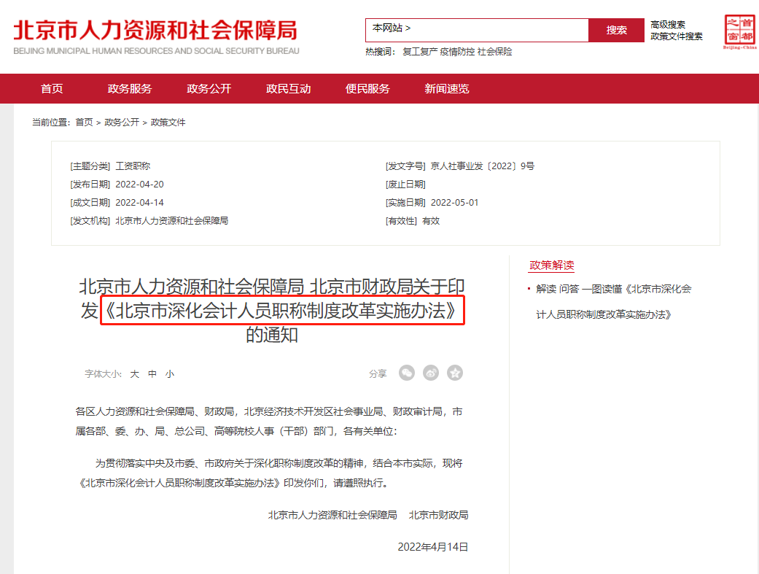Click inside the 本网站 search input box
759x574 pixels.
(474, 30)
